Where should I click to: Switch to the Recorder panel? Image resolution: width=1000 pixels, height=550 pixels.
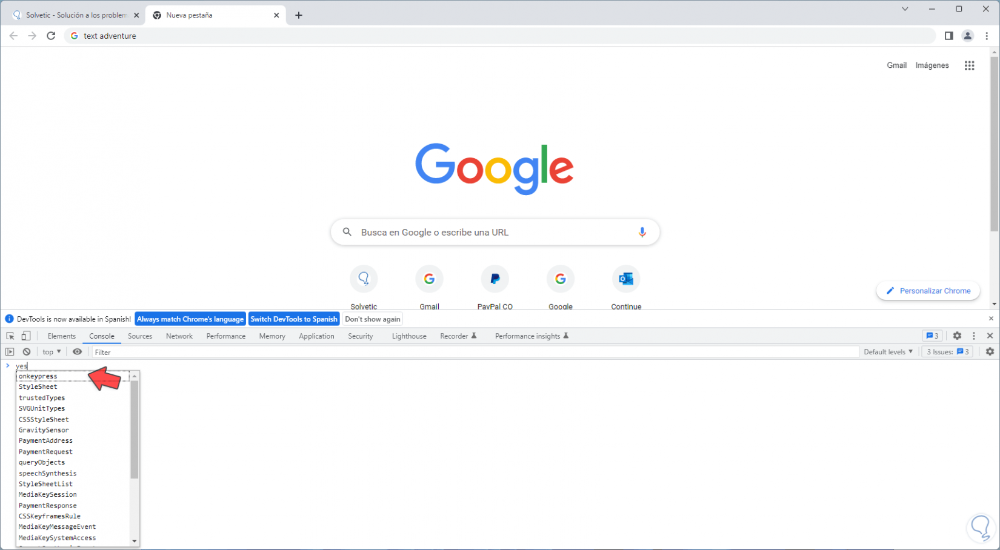[x=458, y=336]
